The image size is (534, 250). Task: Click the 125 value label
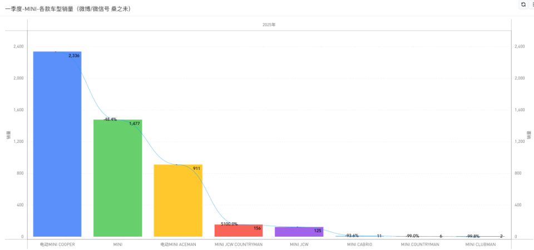pos(318,231)
